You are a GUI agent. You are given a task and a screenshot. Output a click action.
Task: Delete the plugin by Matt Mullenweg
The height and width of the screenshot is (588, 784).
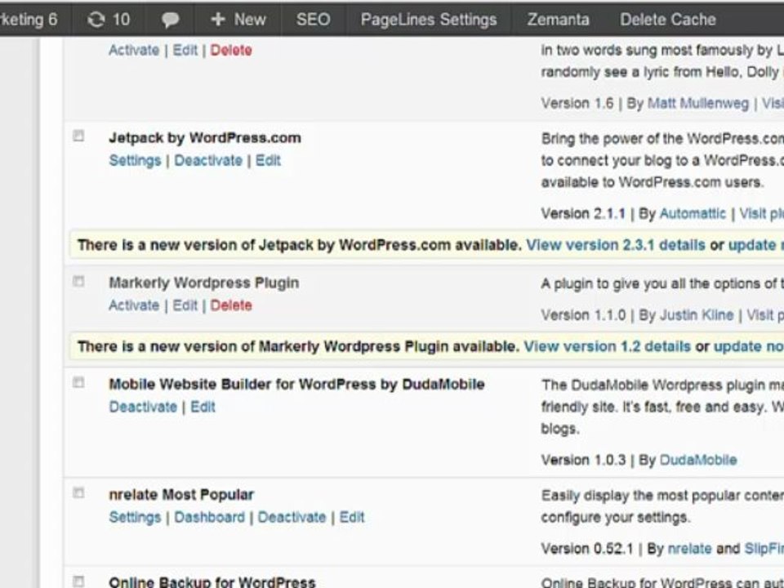click(231, 50)
